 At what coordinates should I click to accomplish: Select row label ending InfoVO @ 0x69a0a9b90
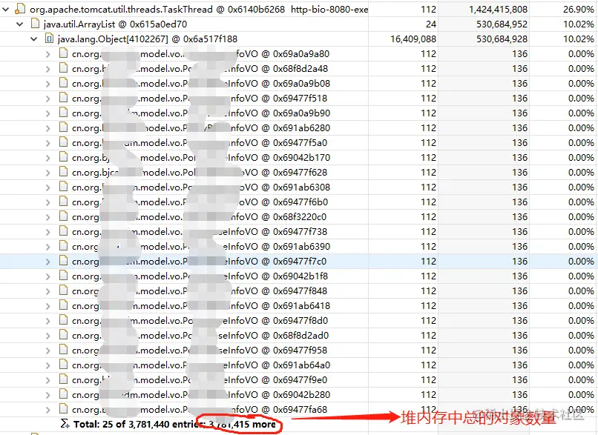point(201,113)
